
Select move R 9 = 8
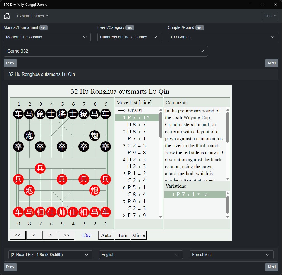click(137, 153)
